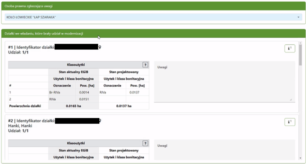The height and width of the screenshot is (164, 306).
Task: Open the info button for parcel #1
Action: 289,49
